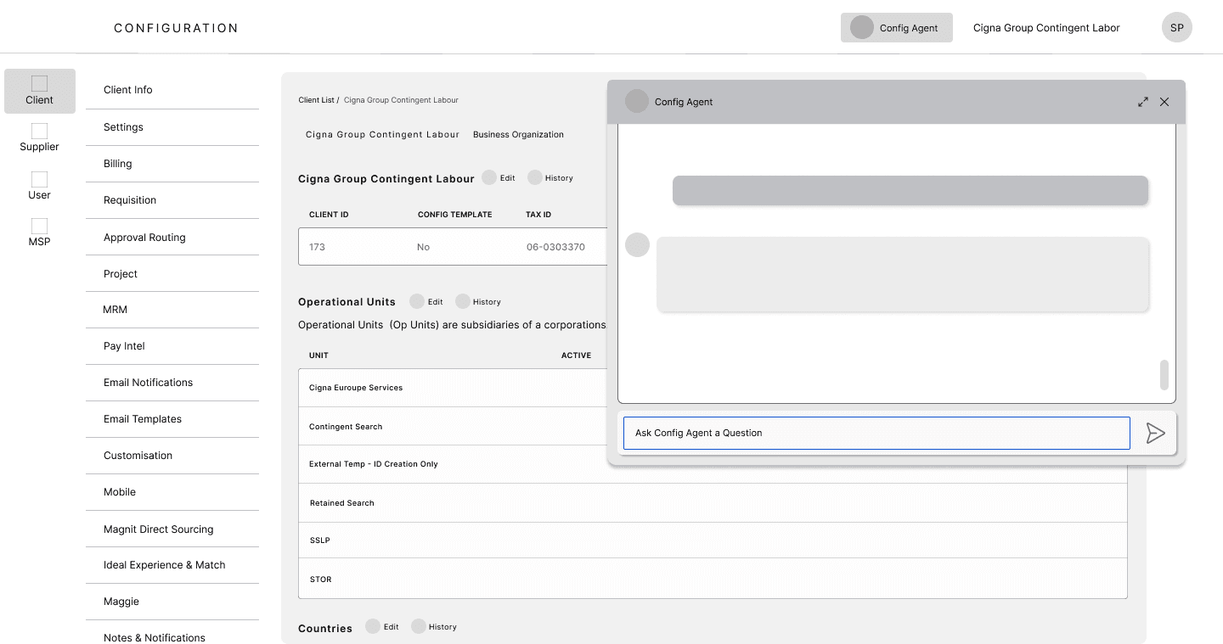Select the Cigna Group Contingent Labour tab
The image size is (1223, 644).
[382, 134]
